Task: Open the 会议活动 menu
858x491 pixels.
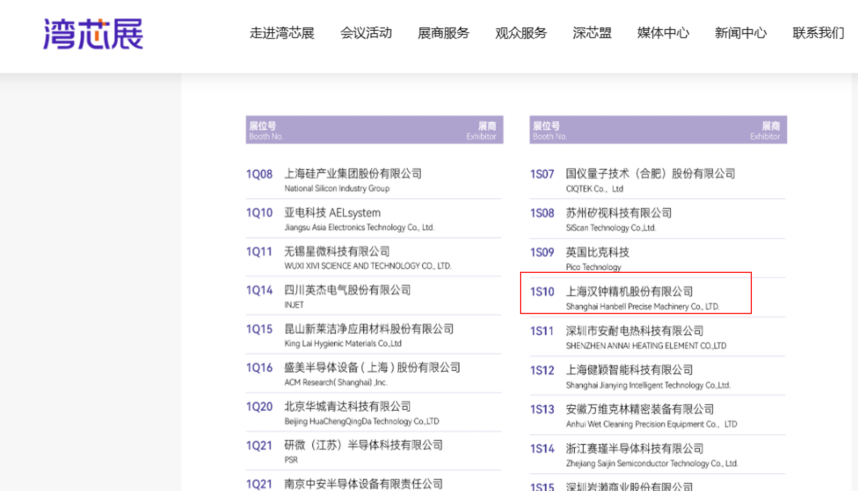Action: 366,33
